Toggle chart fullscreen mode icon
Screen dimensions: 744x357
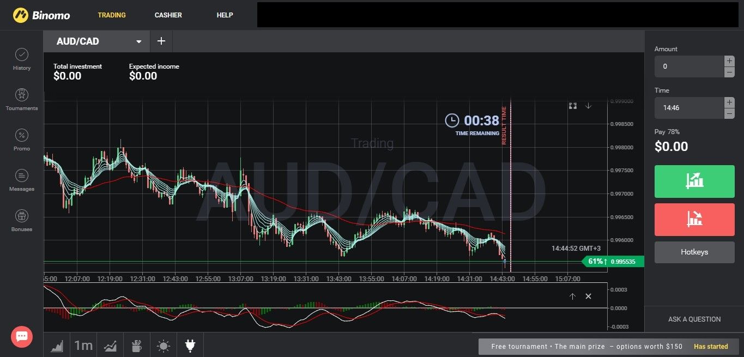click(x=573, y=106)
